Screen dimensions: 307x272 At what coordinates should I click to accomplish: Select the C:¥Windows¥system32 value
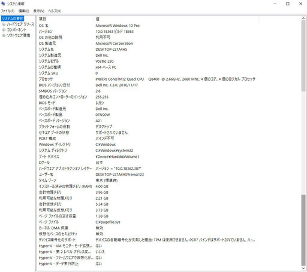click(115, 151)
